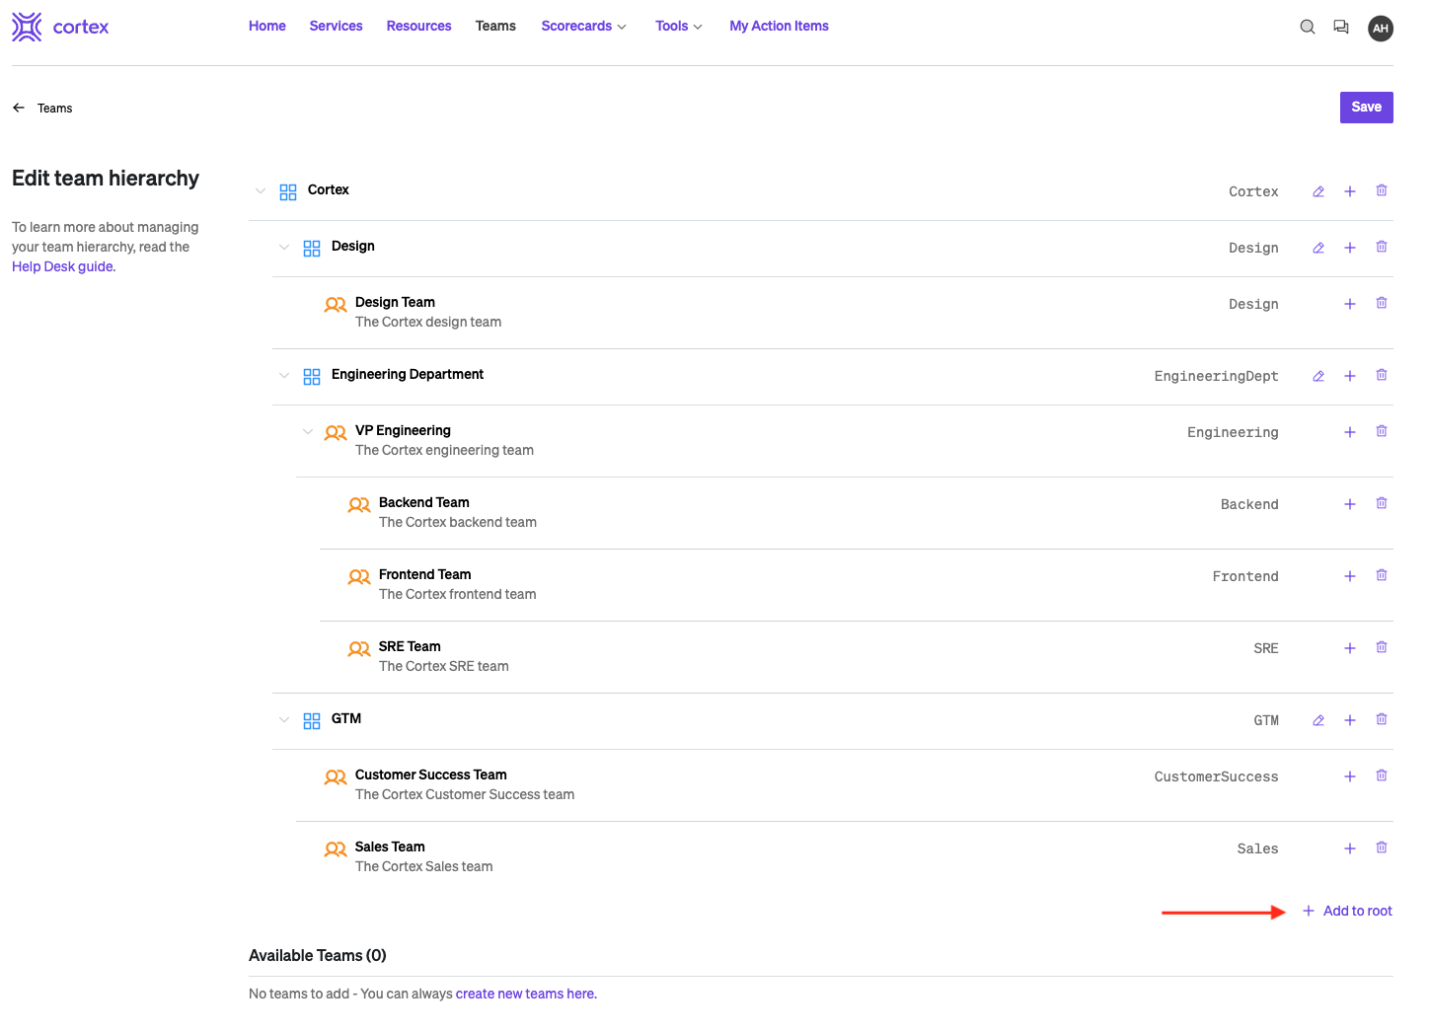
Task: Save the team hierarchy
Action: coord(1366,108)
